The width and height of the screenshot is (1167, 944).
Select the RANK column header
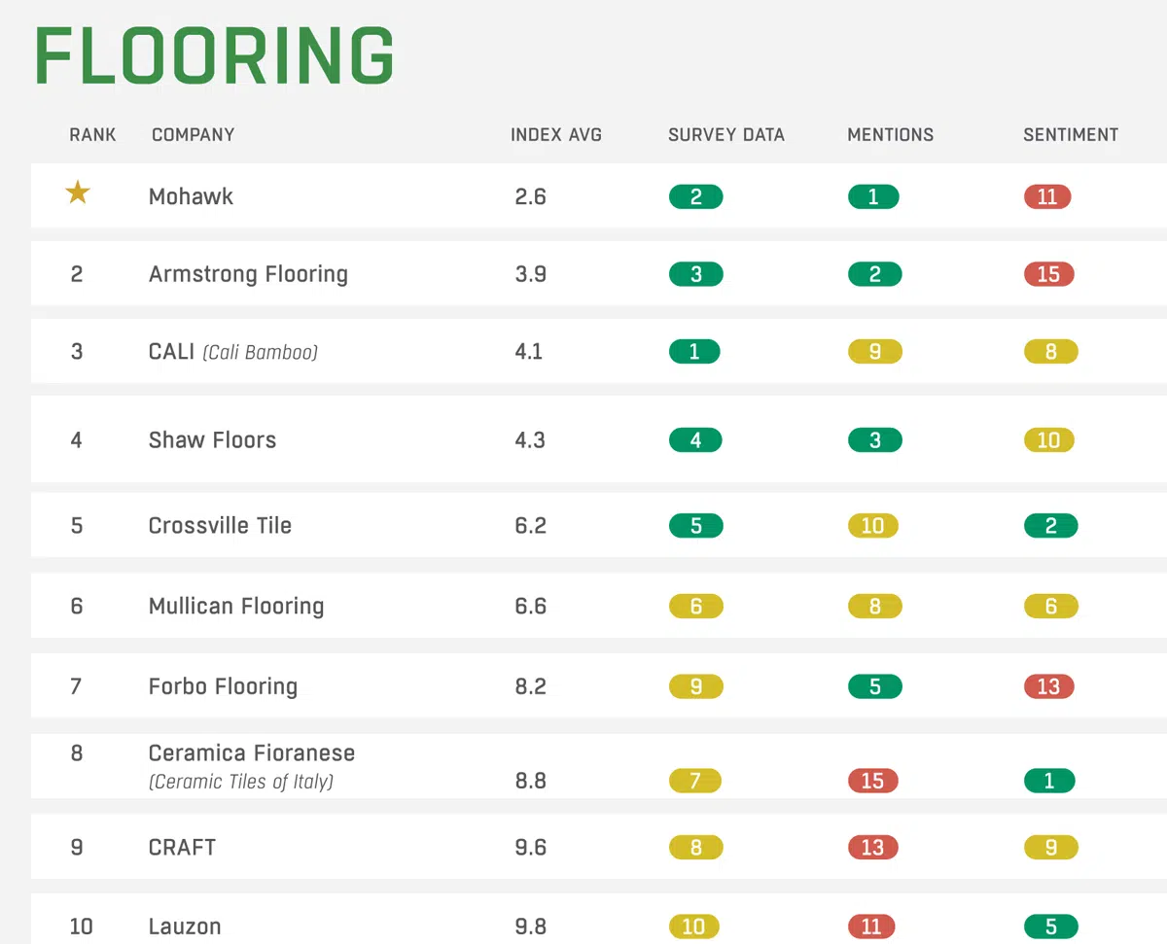tap(92, 135)
